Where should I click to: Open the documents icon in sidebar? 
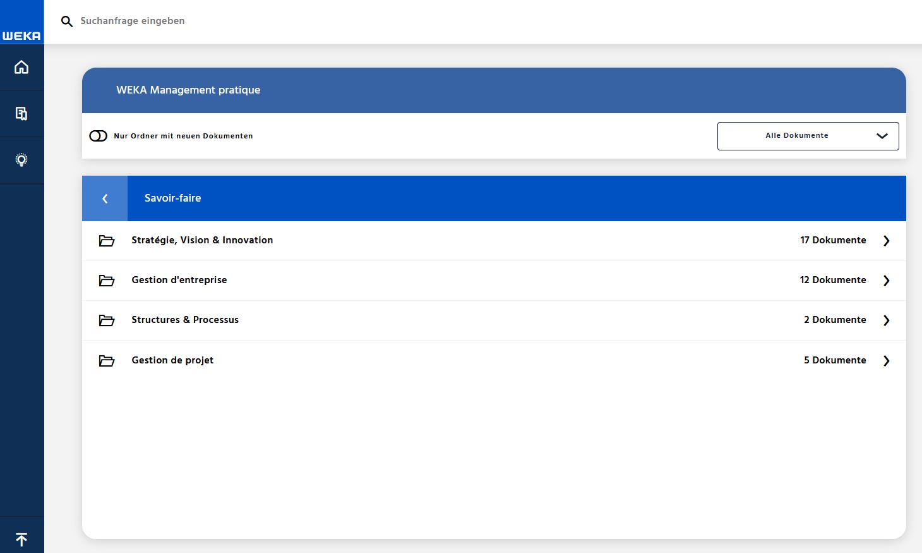tap(21, 114)
